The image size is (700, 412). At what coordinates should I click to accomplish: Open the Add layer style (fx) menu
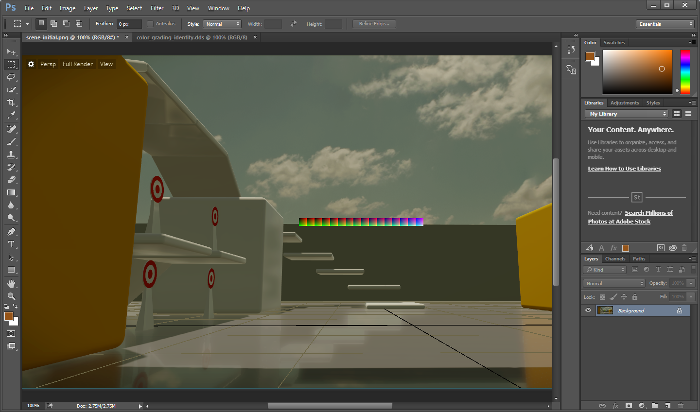click(x=615, y=406)
